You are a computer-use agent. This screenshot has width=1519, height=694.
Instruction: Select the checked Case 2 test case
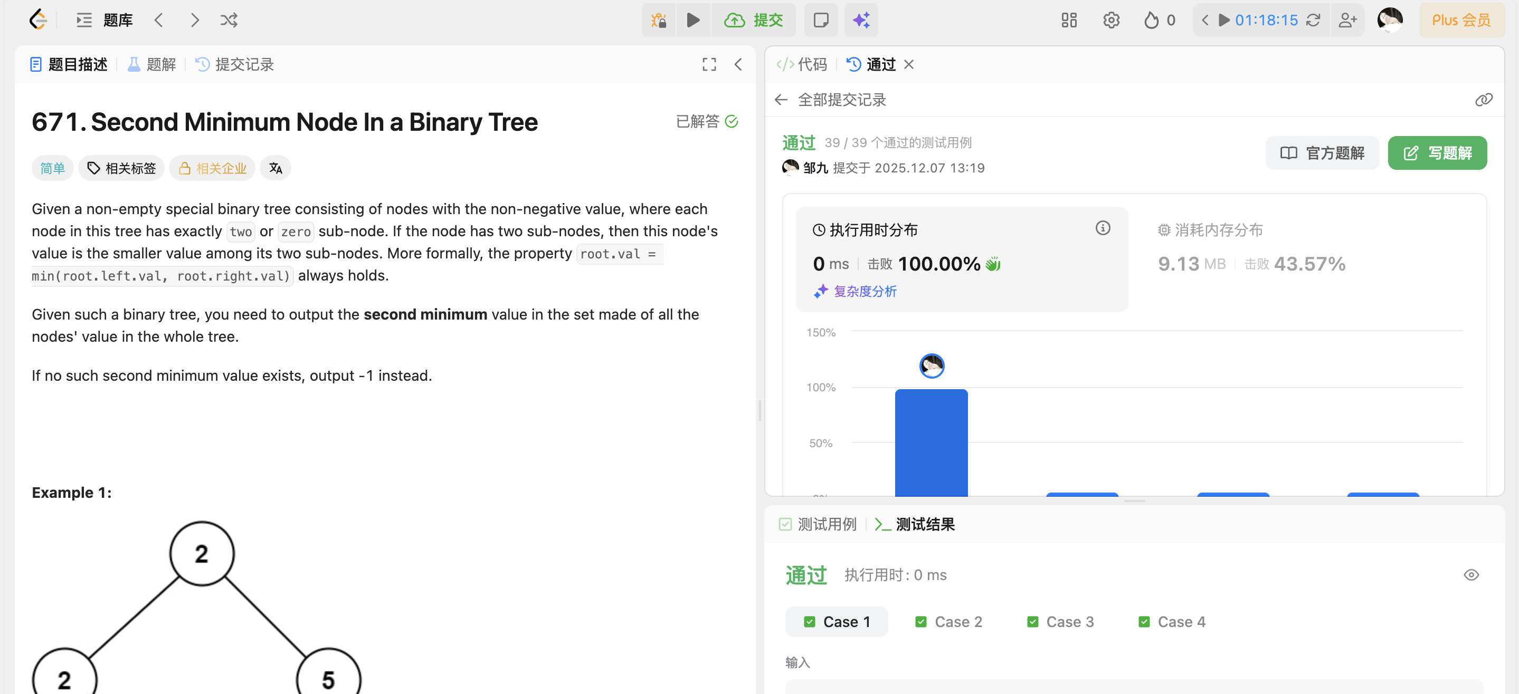click(947, 622)
